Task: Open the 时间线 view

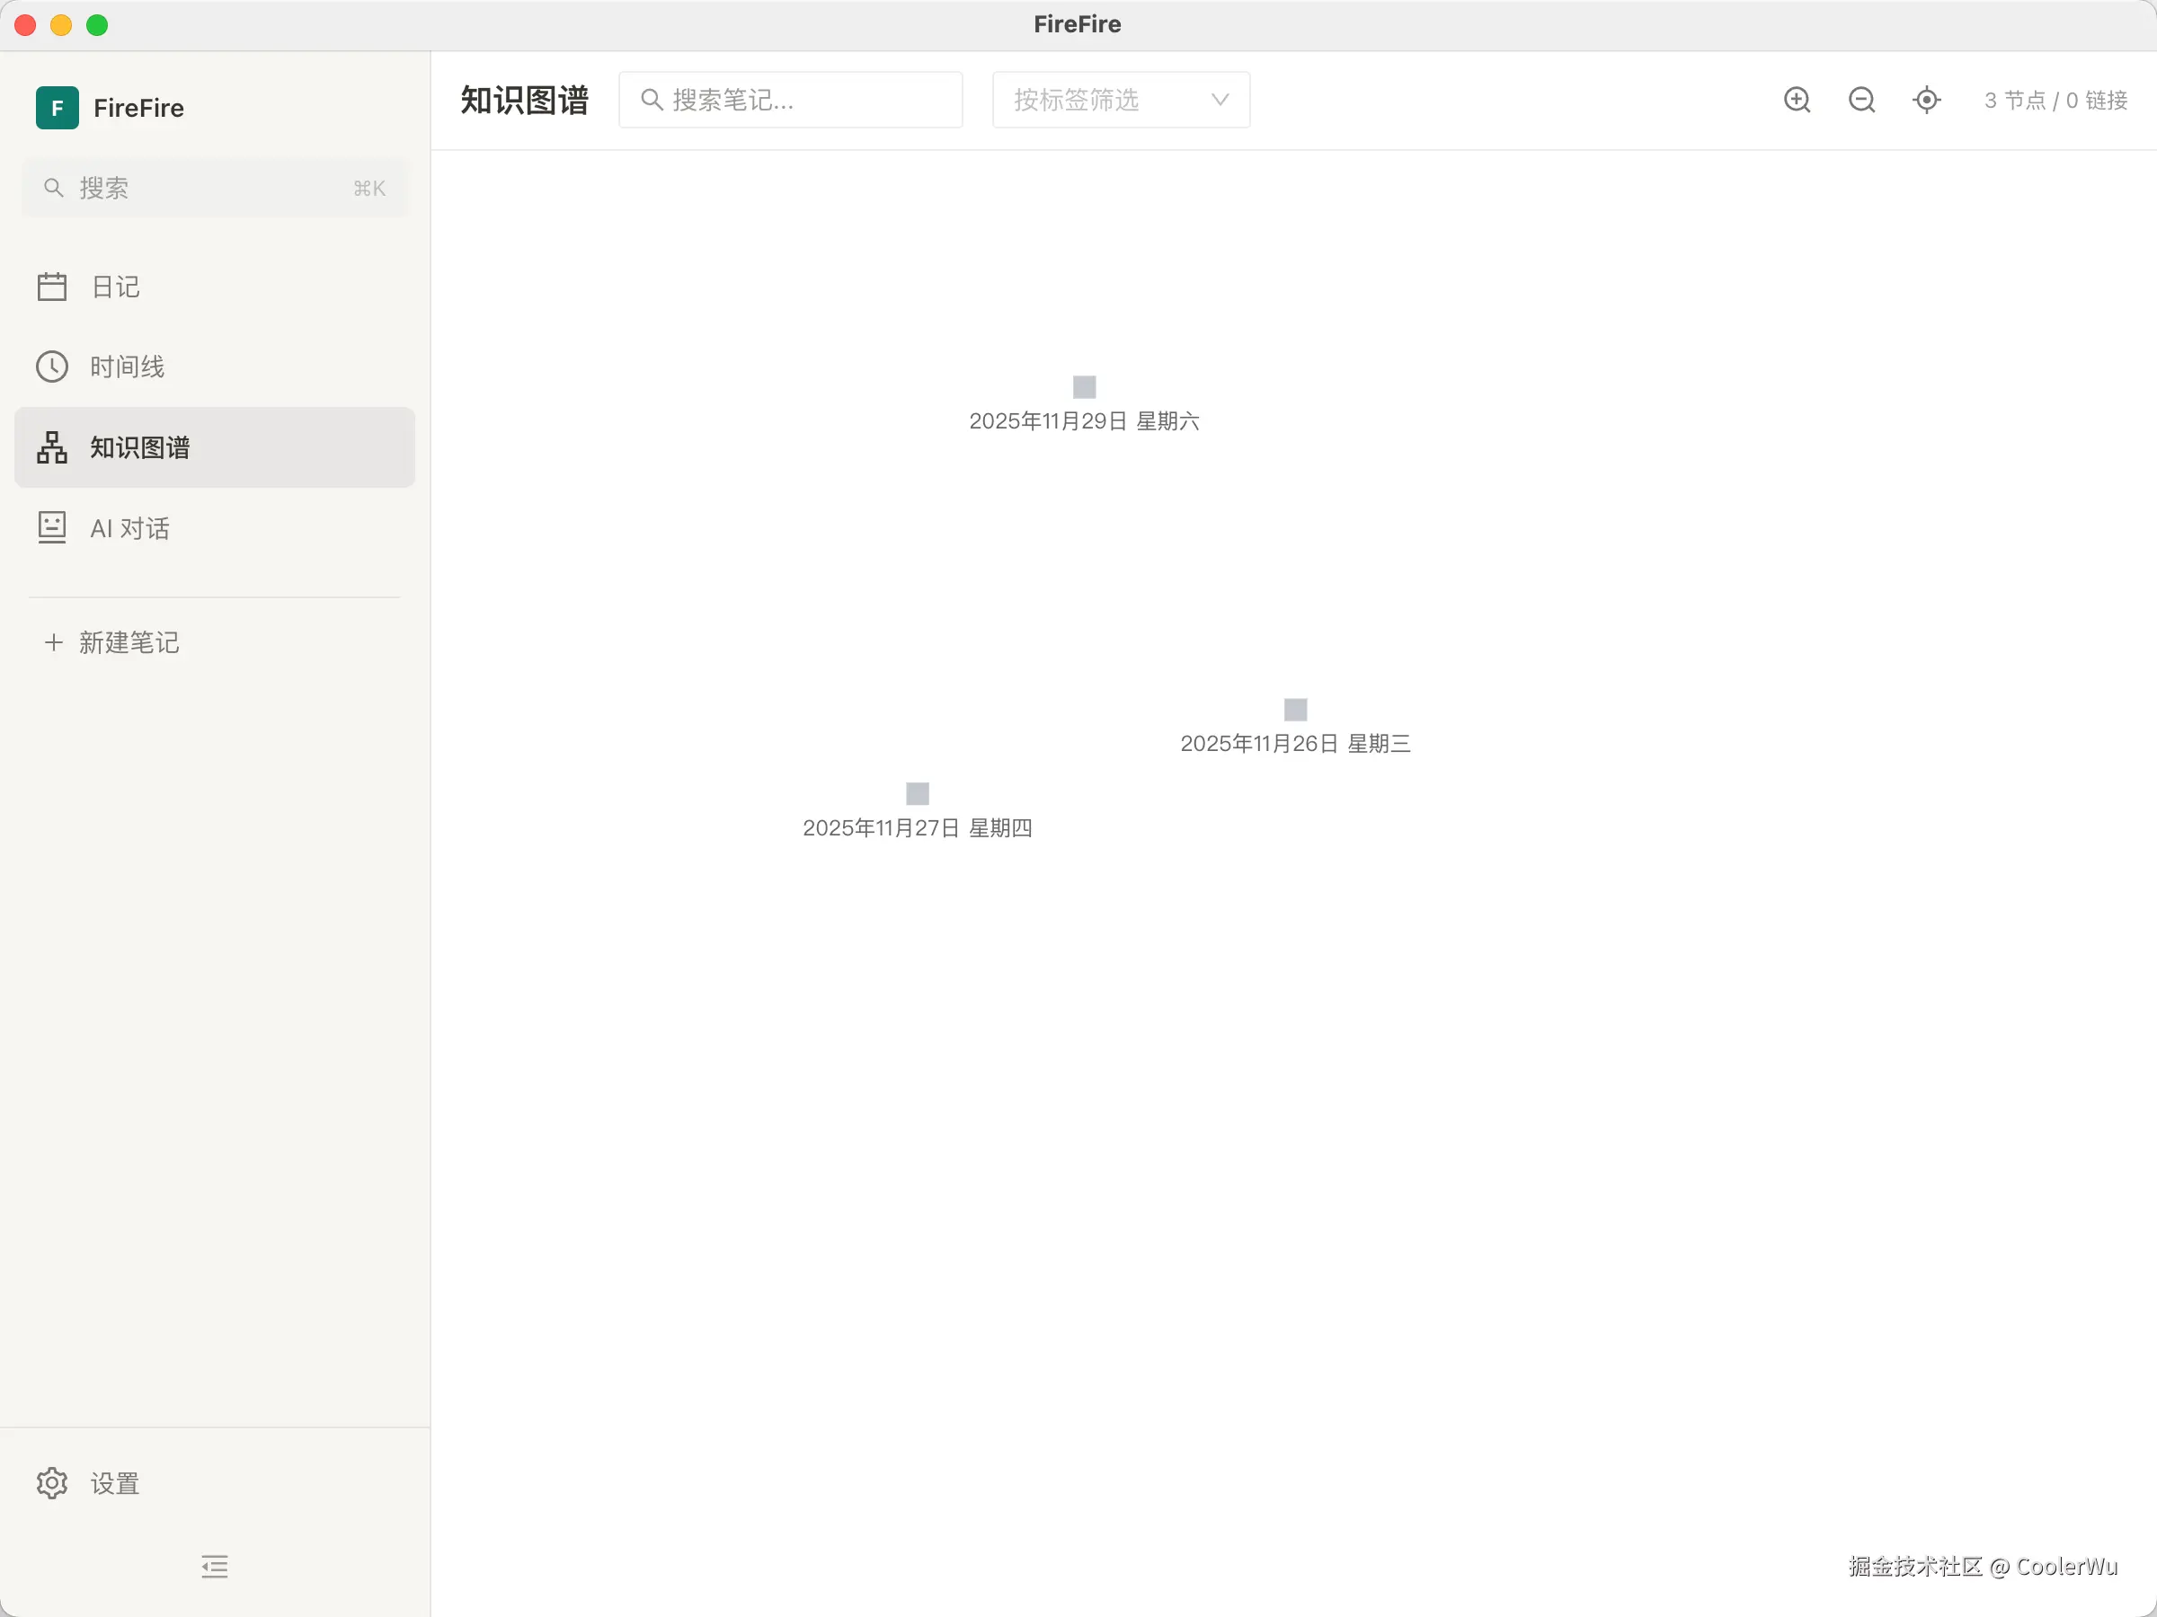Action: 127,367
